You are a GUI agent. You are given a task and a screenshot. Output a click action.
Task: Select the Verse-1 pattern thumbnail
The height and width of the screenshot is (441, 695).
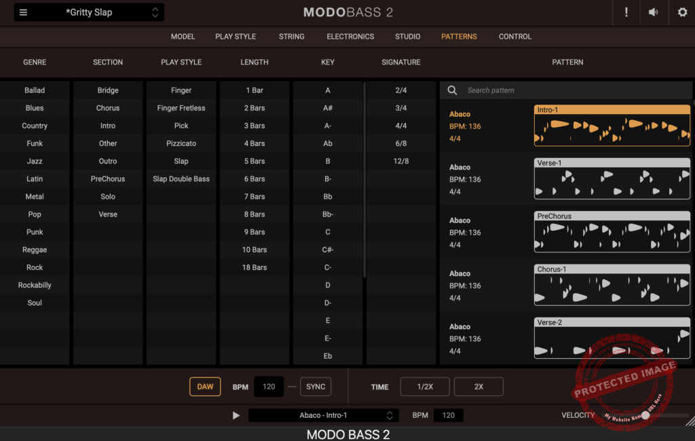point(612,178)
